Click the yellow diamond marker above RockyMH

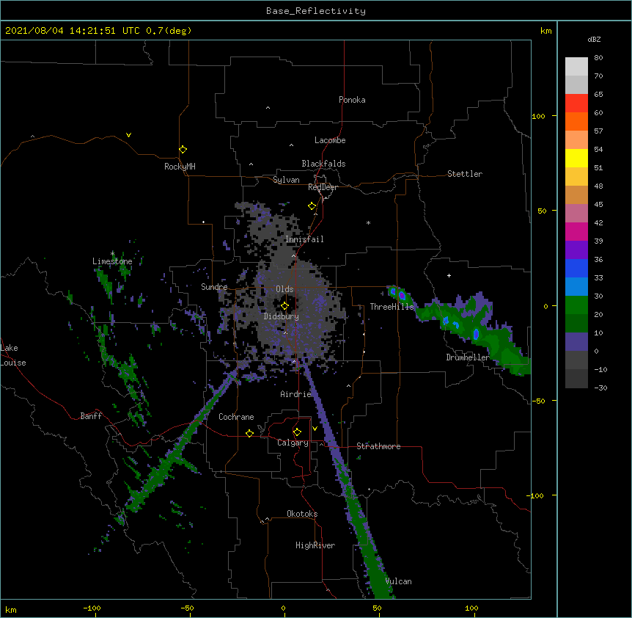(x=183, y=149)
